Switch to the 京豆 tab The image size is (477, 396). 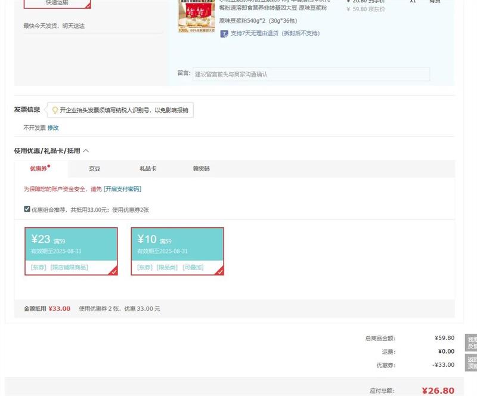point(95,169)
